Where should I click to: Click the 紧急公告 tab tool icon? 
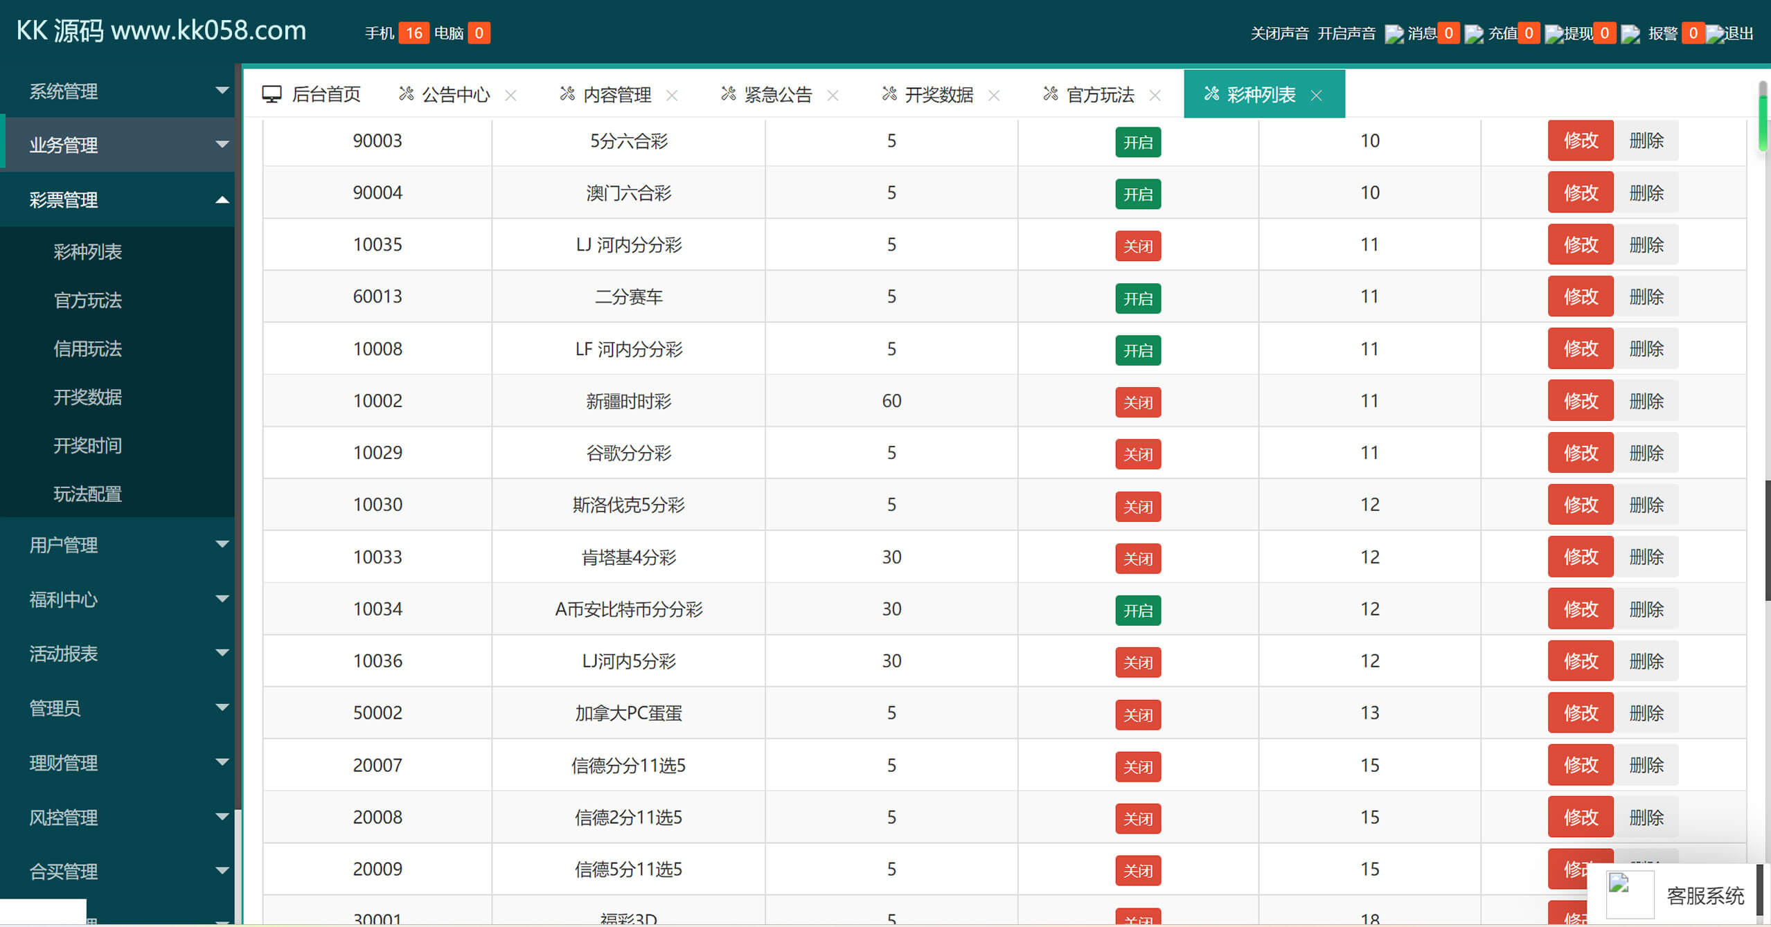point(728,93)
